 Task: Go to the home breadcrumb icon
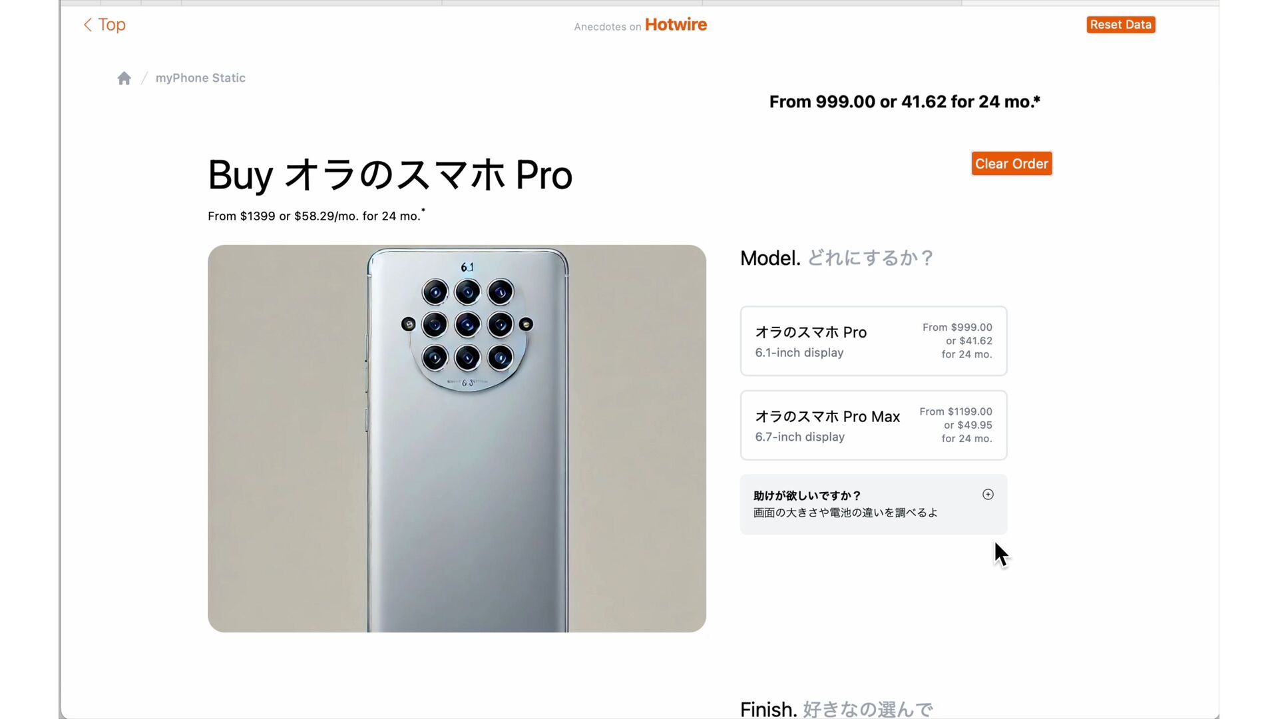click(x=124, y=79)
